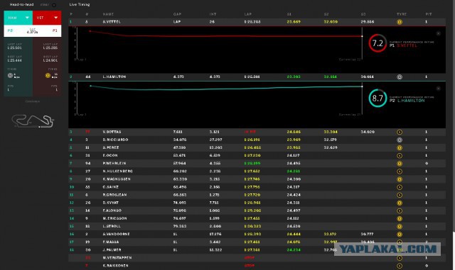
Task: Click the 7.2 performance rating gauge
Action: (x=378, y=43)
